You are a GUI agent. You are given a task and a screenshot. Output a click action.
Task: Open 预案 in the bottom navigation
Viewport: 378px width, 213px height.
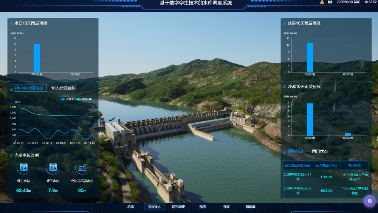coord(226,207)
